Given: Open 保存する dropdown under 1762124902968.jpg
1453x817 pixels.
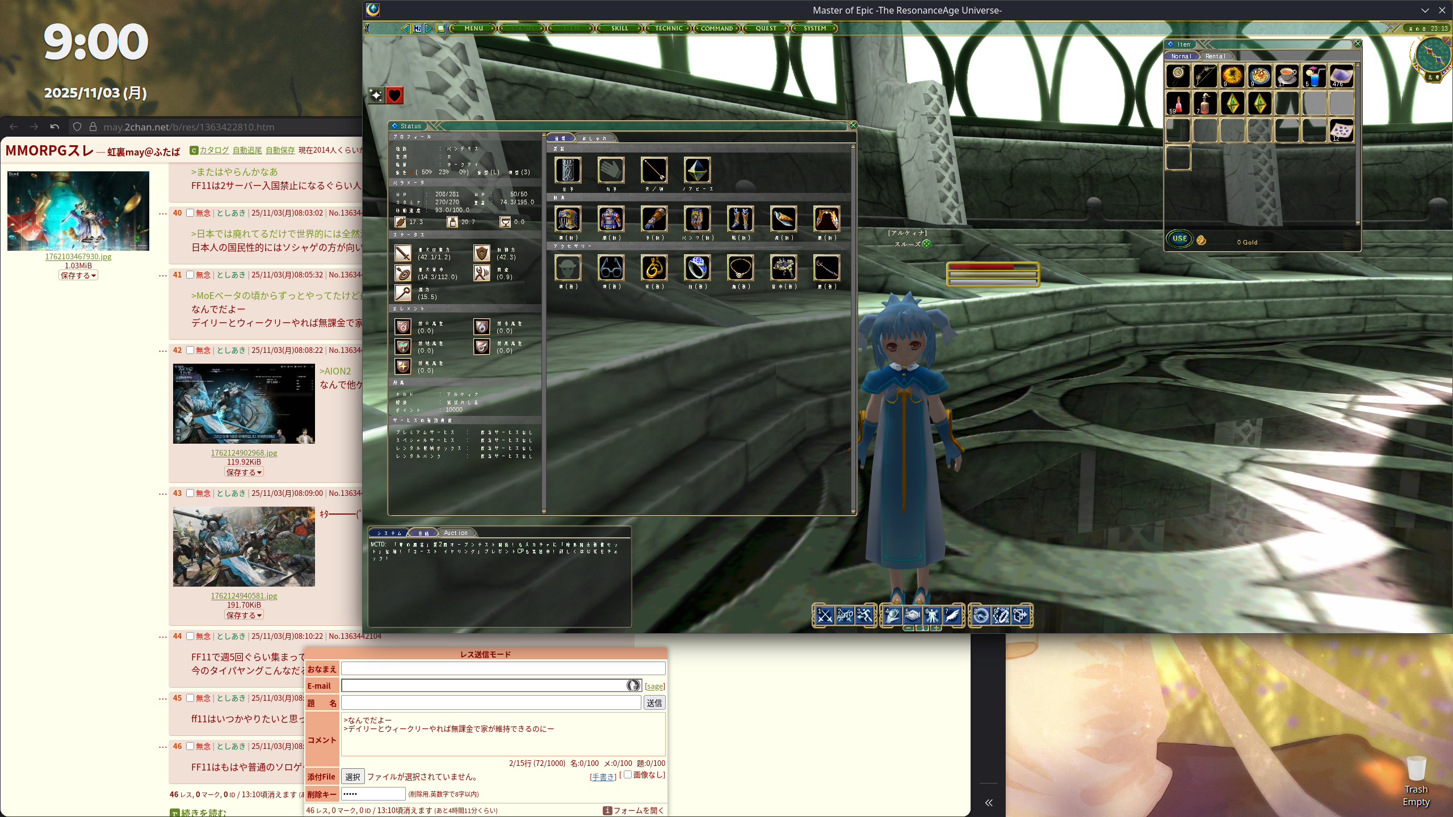Looking at the screenshot, I should (244, 472).
